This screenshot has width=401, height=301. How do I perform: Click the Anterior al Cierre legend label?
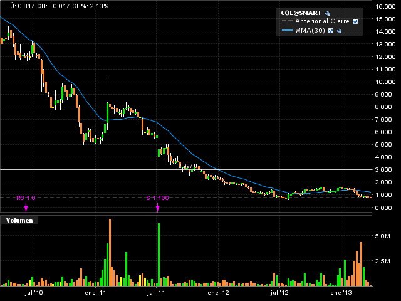pyautogui.click(x=322, y=21)
